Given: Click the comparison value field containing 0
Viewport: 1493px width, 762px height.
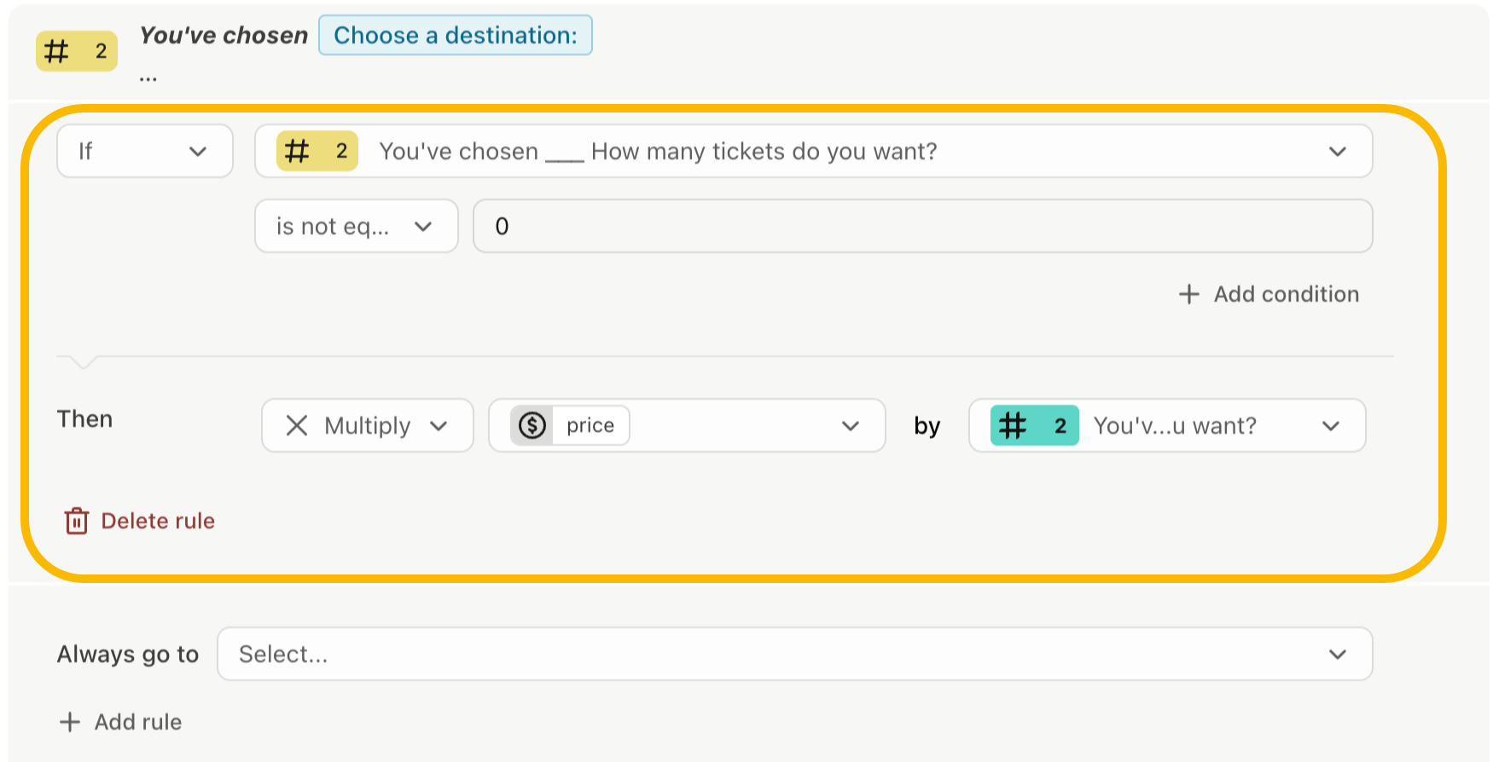Looking at the screenshot, I should tap(923, 226).
